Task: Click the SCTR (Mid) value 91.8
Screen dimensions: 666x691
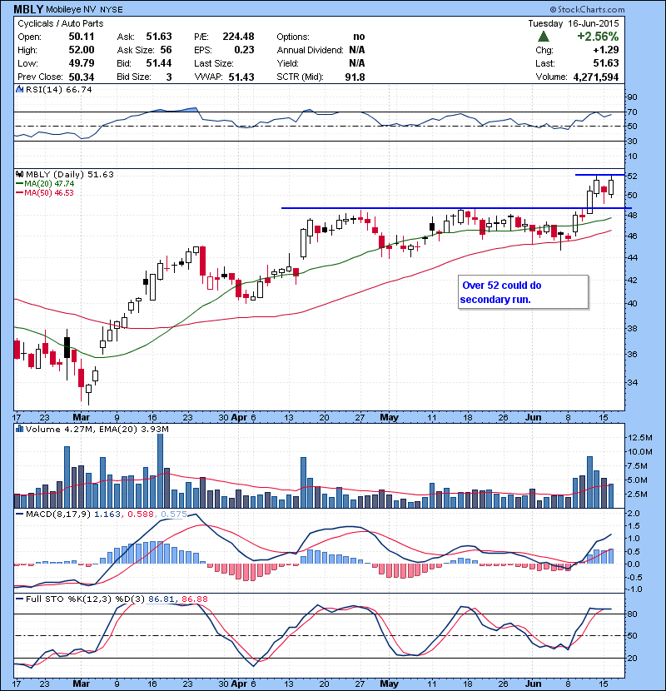Action: (x=355, y=77)
